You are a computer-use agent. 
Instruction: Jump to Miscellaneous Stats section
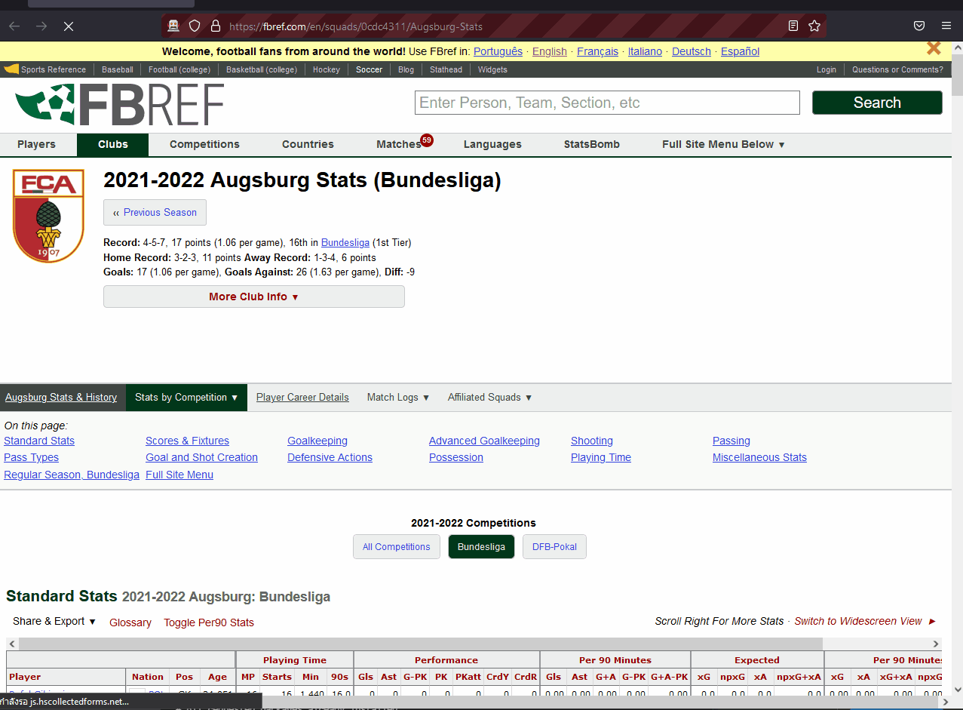tap(759, 457)
